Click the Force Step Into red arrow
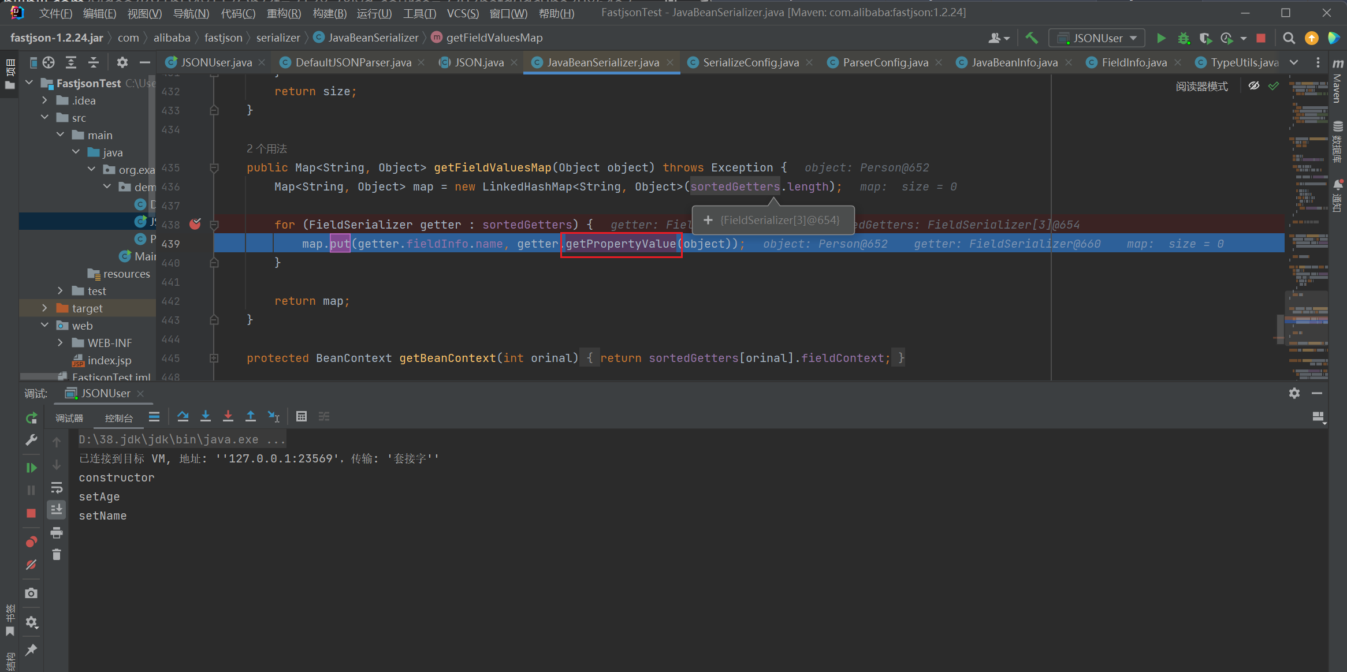Image resolution: width=1347 pixels, height=672 pixels. pyautogui.click(x=228, y=416)
